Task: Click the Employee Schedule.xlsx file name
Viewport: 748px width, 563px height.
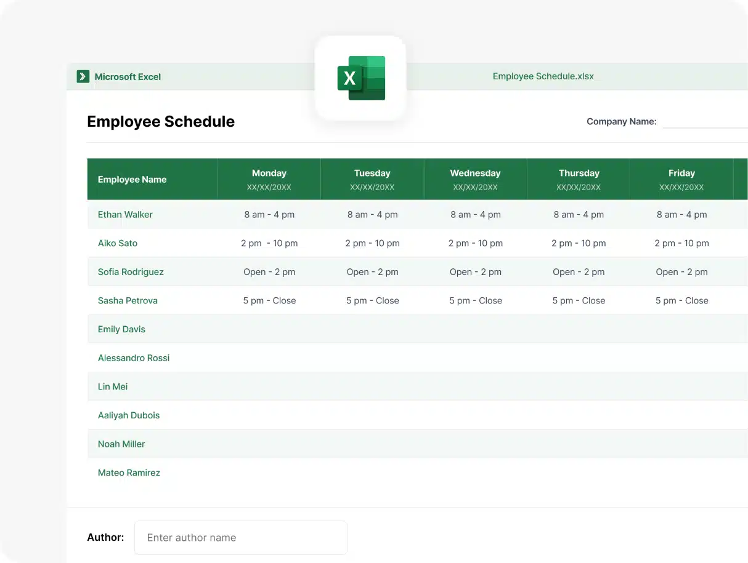Action: point(543,76)
